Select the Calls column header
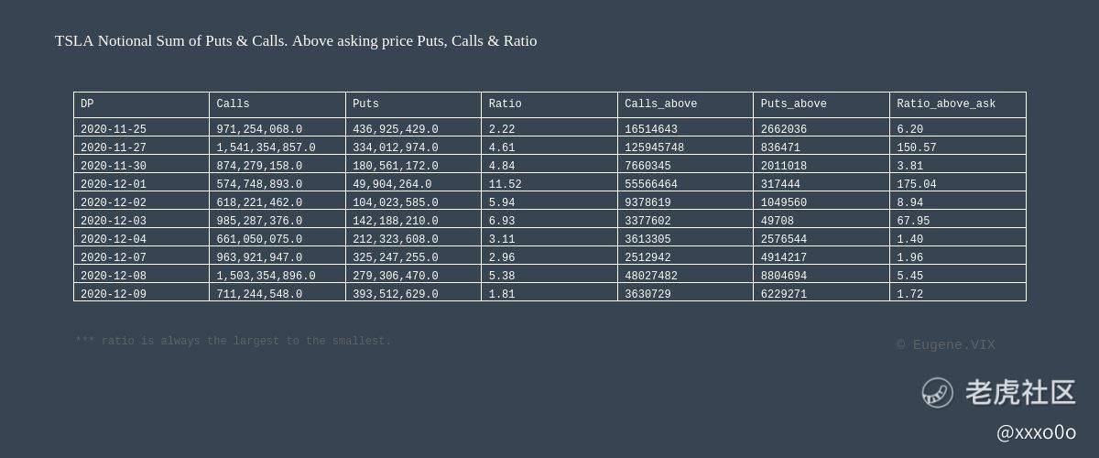 click(277, 104)
